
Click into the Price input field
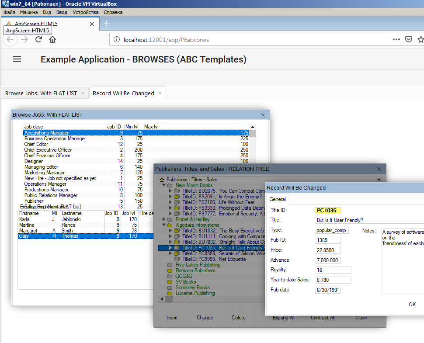[x=327, y=250]
